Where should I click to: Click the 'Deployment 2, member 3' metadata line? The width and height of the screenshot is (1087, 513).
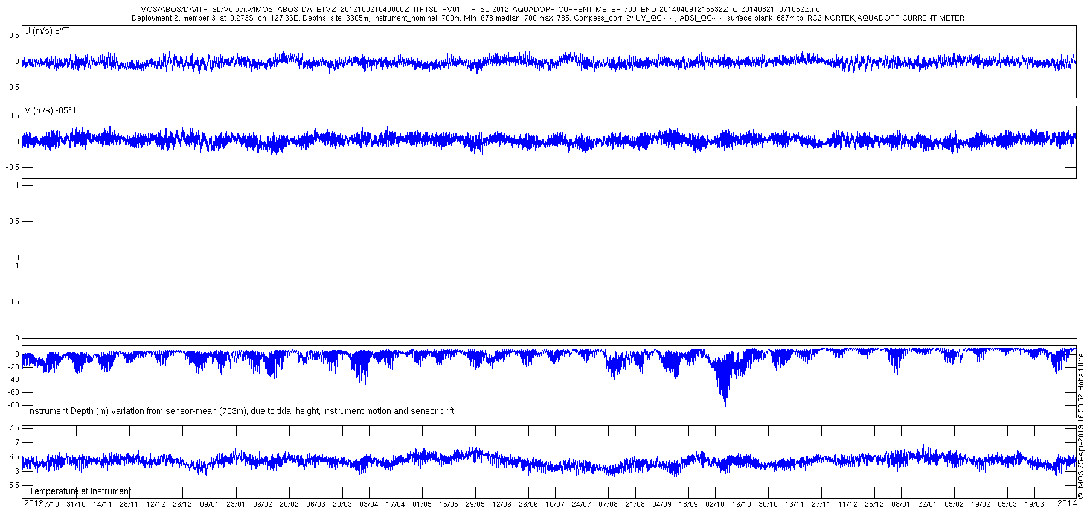pyautogui.click(x=548, y=18)
